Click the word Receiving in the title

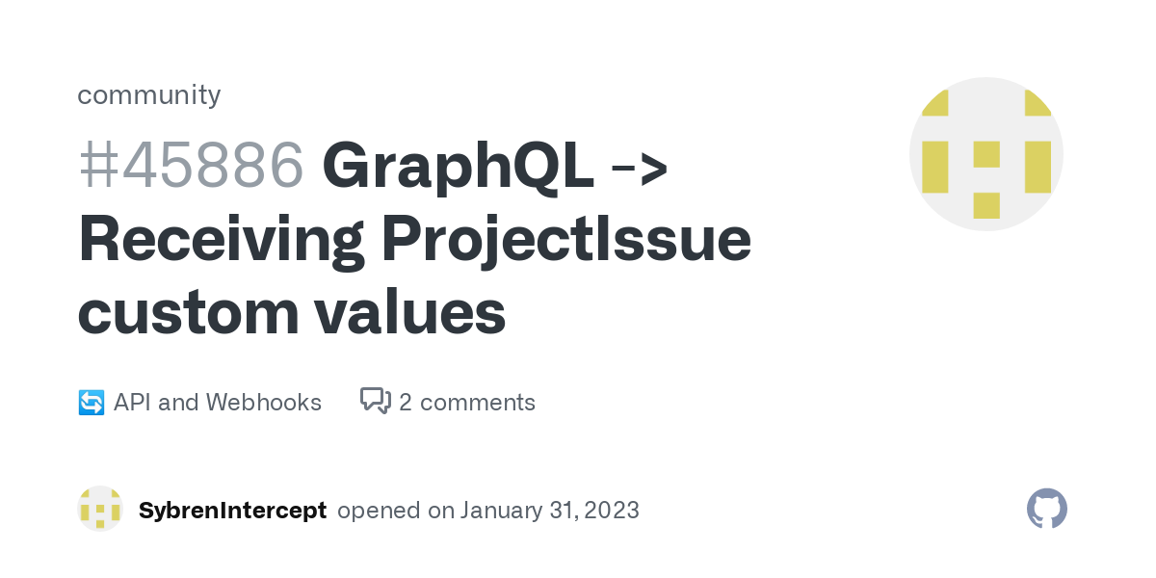[x=222, y=240]
